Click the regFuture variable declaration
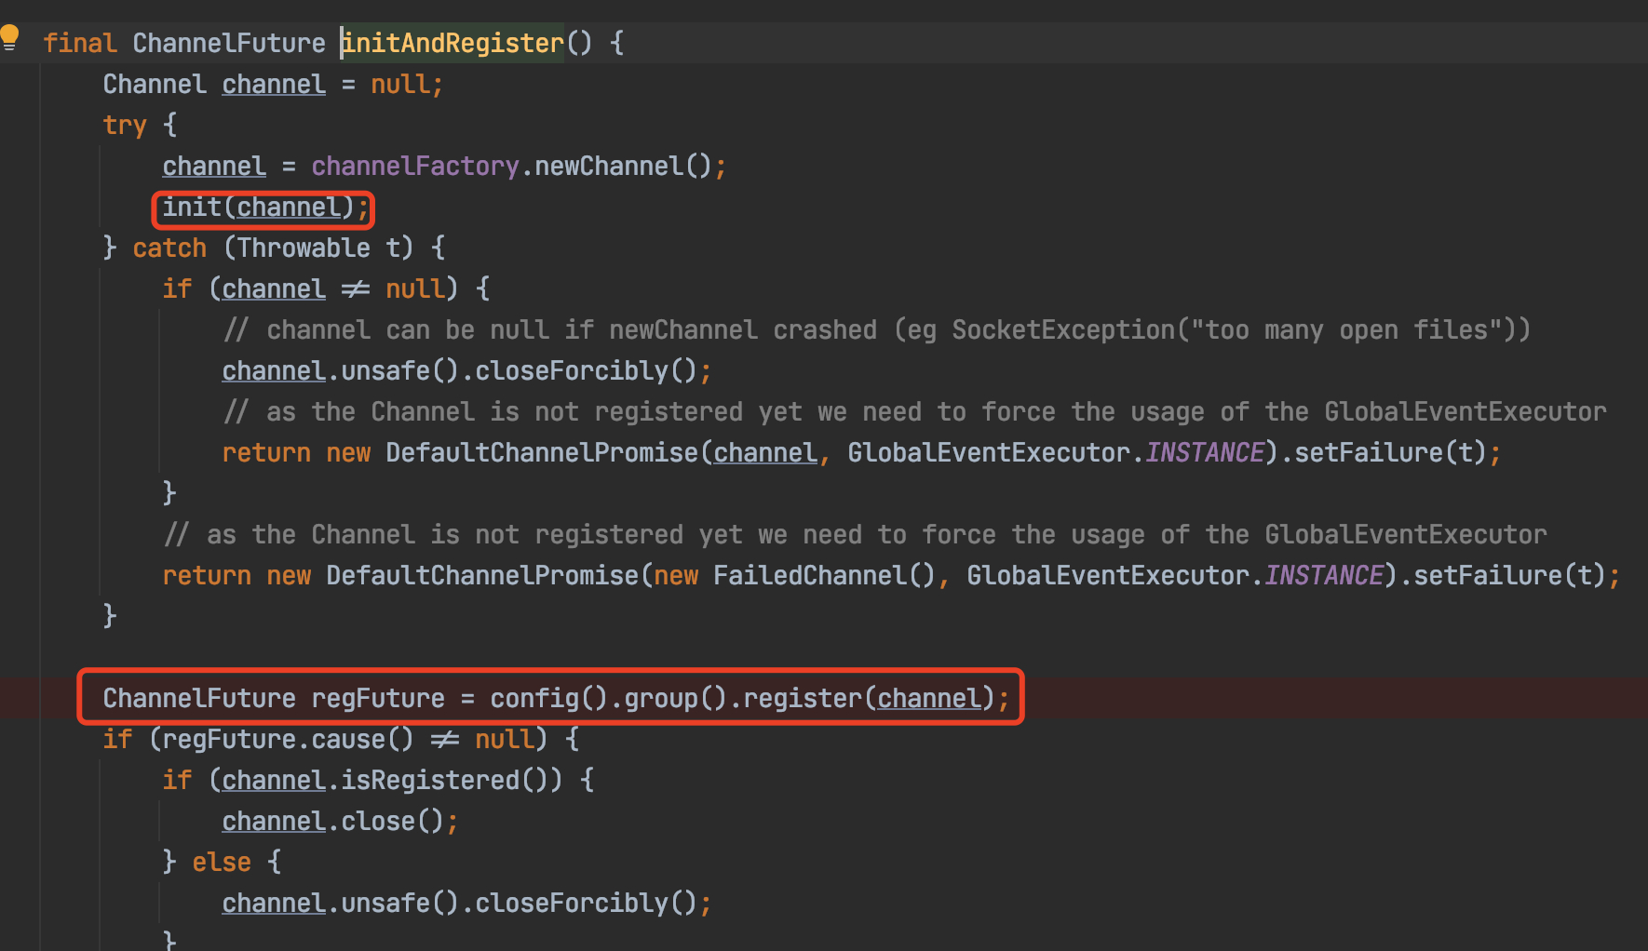The height and width of the screenshot is (951, 1648). coord(378,698)
